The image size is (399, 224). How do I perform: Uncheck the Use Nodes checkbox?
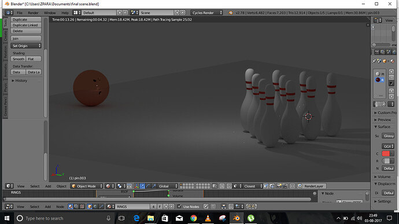point(179,207)
